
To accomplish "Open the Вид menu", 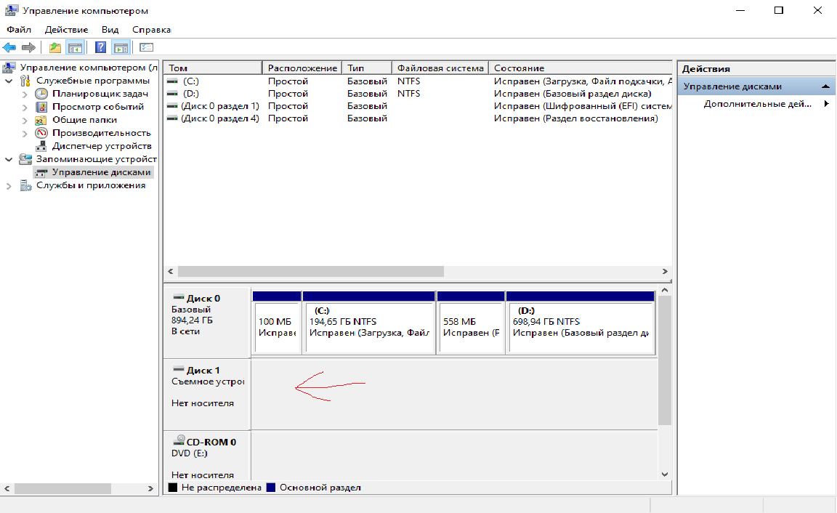I will pos(110,30).
